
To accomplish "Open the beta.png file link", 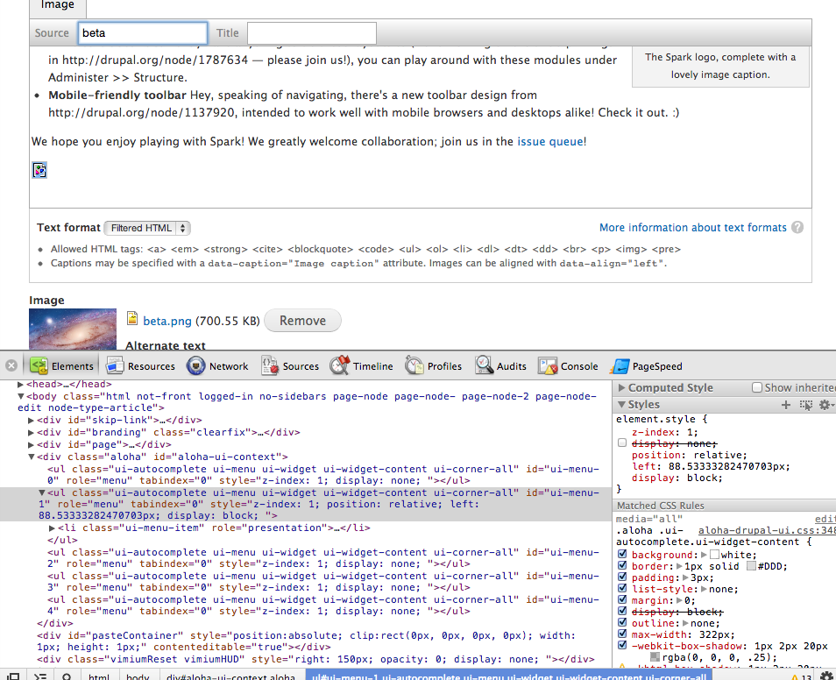I will tap(166, 321).
